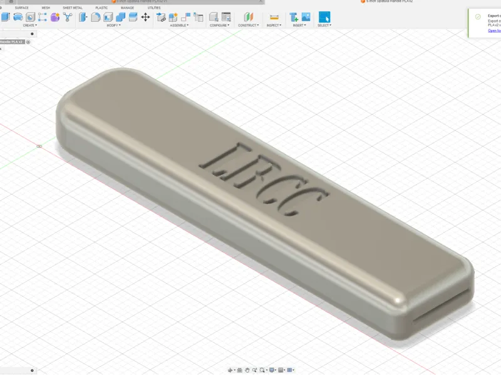Screen dimensions: 501x375
Task: Click the bottom-left comments panel dot
Action: pos(32,371)
